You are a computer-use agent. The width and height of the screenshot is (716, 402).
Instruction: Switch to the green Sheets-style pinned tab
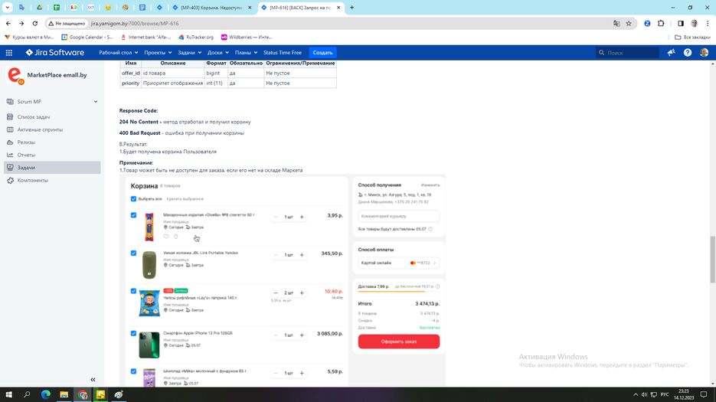pyautogui.click(x=57, y=8)
